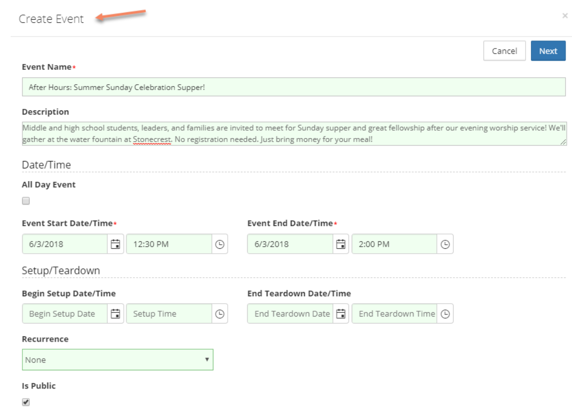This screenshot has width=572, height=413.
Task: Click the All Day Event label
Action: (49, 184)
